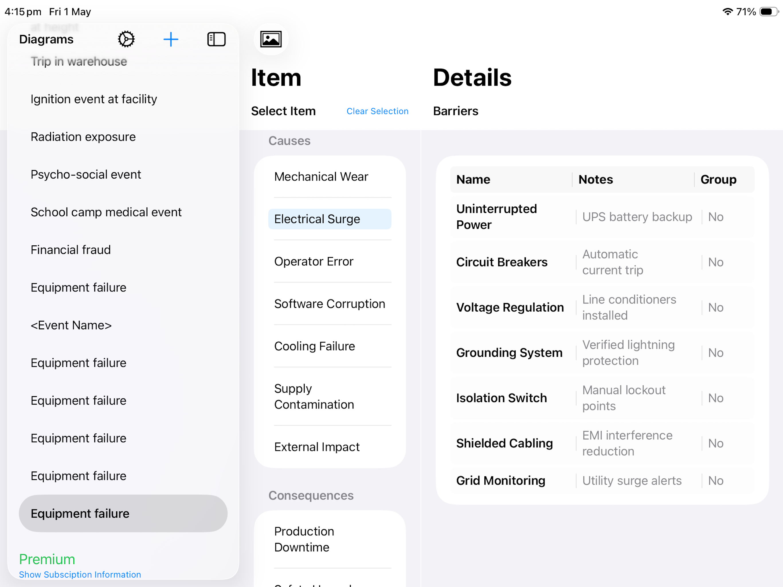Select the Electrical Surge cause

[330, 219]
